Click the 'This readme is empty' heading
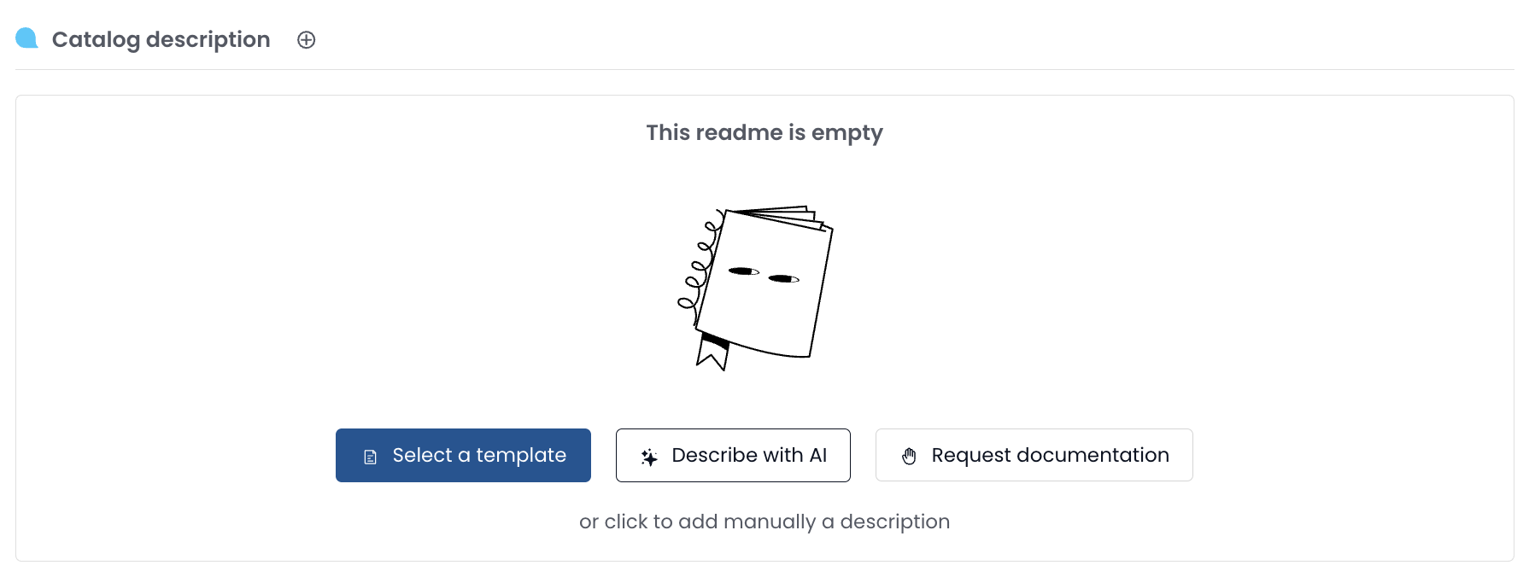This screenshot has height=577, width=1529. coord(764,132)
